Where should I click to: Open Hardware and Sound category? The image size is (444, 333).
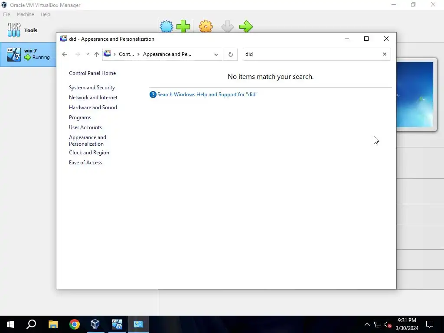click(x=93, y=108)
